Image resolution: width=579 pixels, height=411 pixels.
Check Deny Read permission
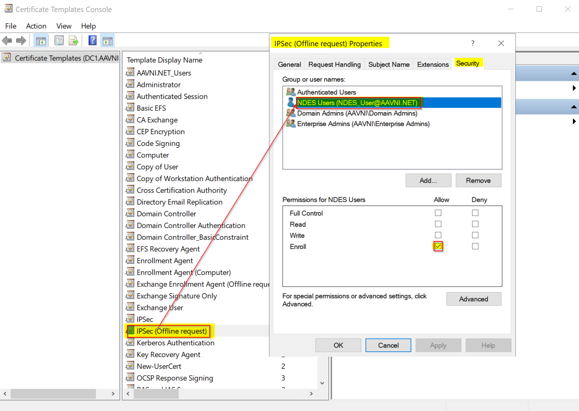(x=475, y=224)
